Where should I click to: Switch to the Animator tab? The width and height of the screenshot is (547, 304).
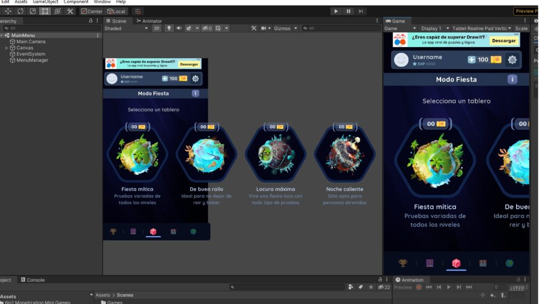tap(150, 21)
